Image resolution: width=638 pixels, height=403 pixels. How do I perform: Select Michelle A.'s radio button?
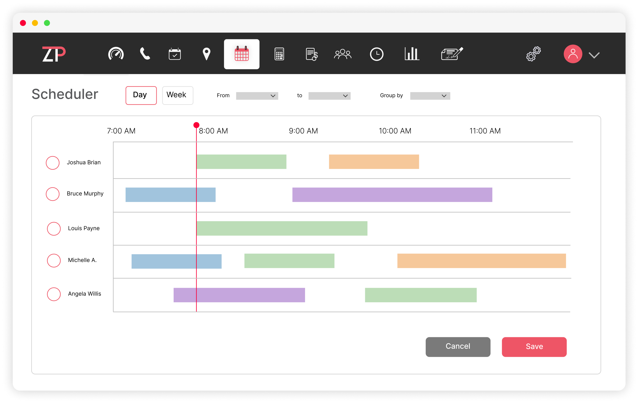(53, 260)
